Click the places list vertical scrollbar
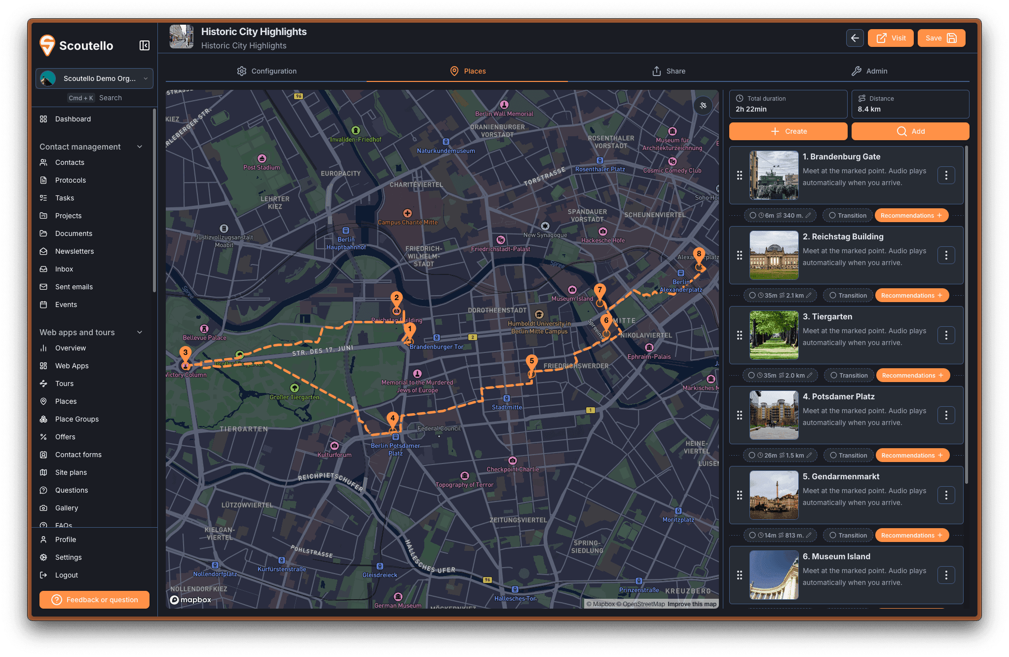This screenshot has width=1009, height=657. [x=967, y=314]
